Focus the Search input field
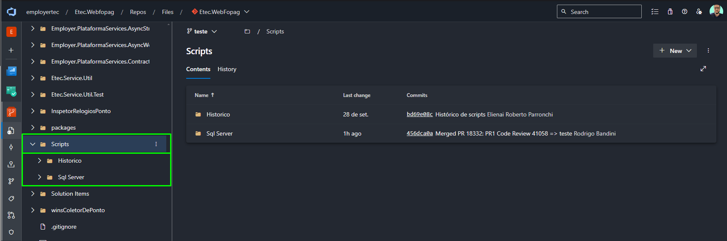 click(599, 11)
